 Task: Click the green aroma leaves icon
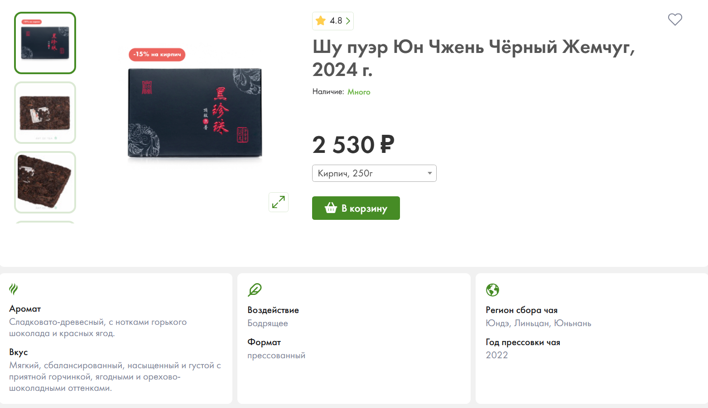14,289
